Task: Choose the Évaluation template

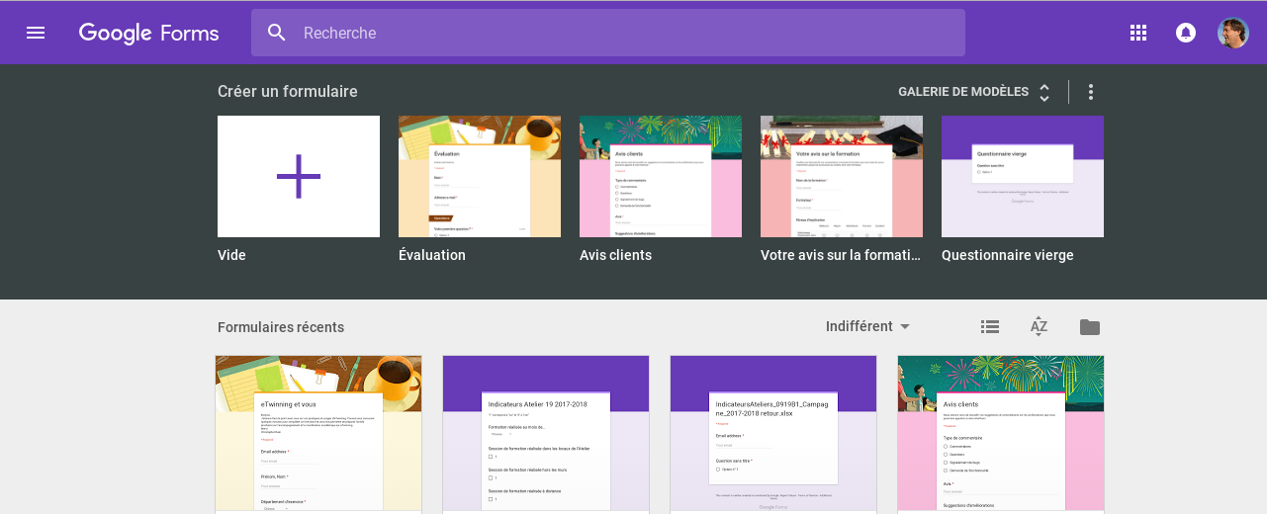Action: pos(480,177)
